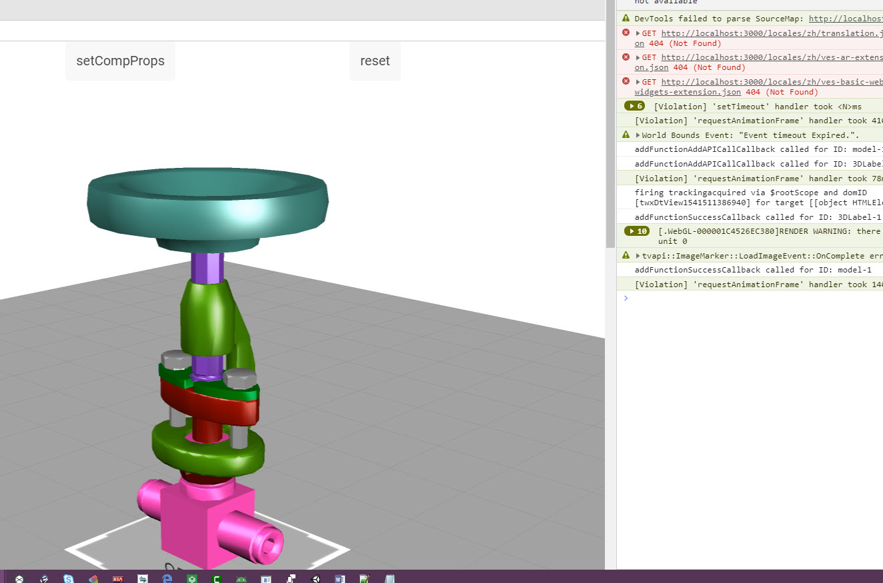883x583 pixels.
Task: Open Microsoft Word from the taskbar
Action: pyautogui.click(x=339, y=578)
